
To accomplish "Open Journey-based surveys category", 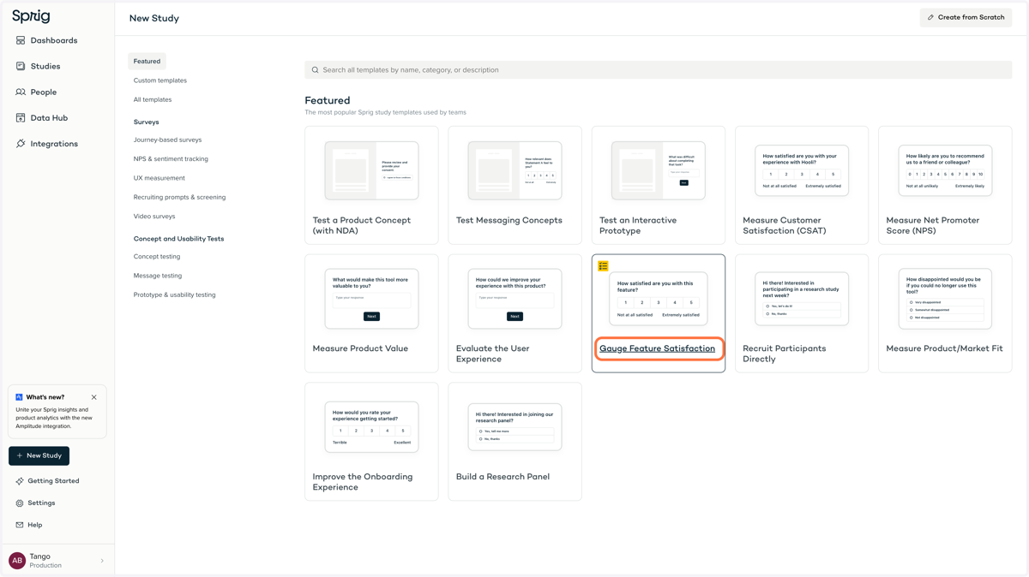I will (x=167, y=140).
